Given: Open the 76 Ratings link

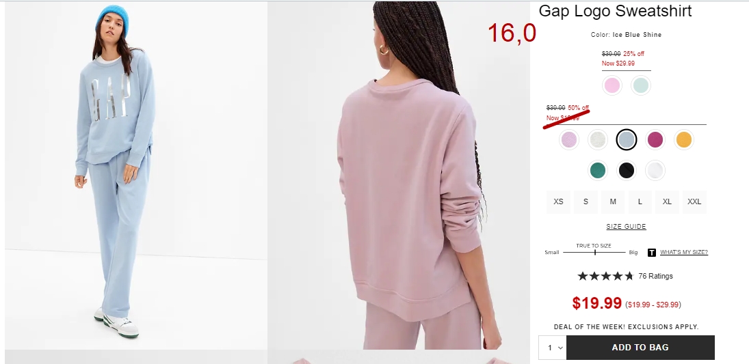Looking at the screenshot, I should tap(655, 276).
